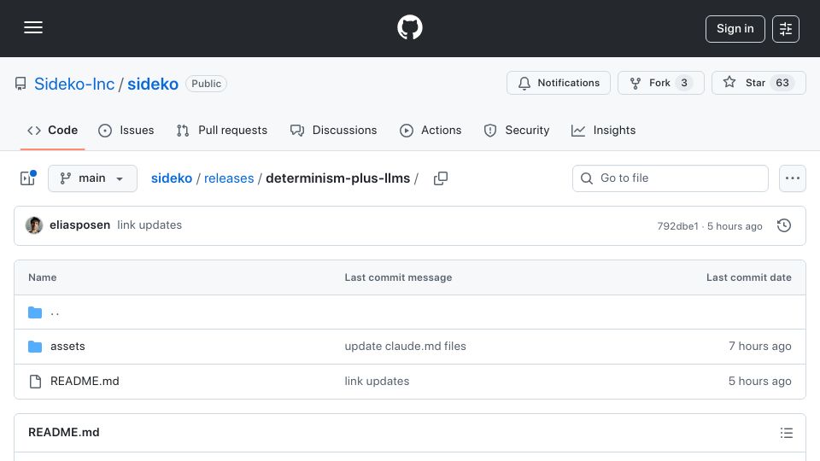
Task: Star the sideko repository
Action: [758, 83]
